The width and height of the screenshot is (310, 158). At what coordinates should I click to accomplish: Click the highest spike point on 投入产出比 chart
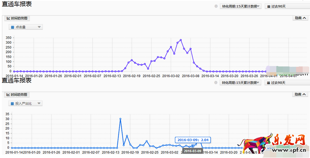pyautogui.click(x=120, y=119)
